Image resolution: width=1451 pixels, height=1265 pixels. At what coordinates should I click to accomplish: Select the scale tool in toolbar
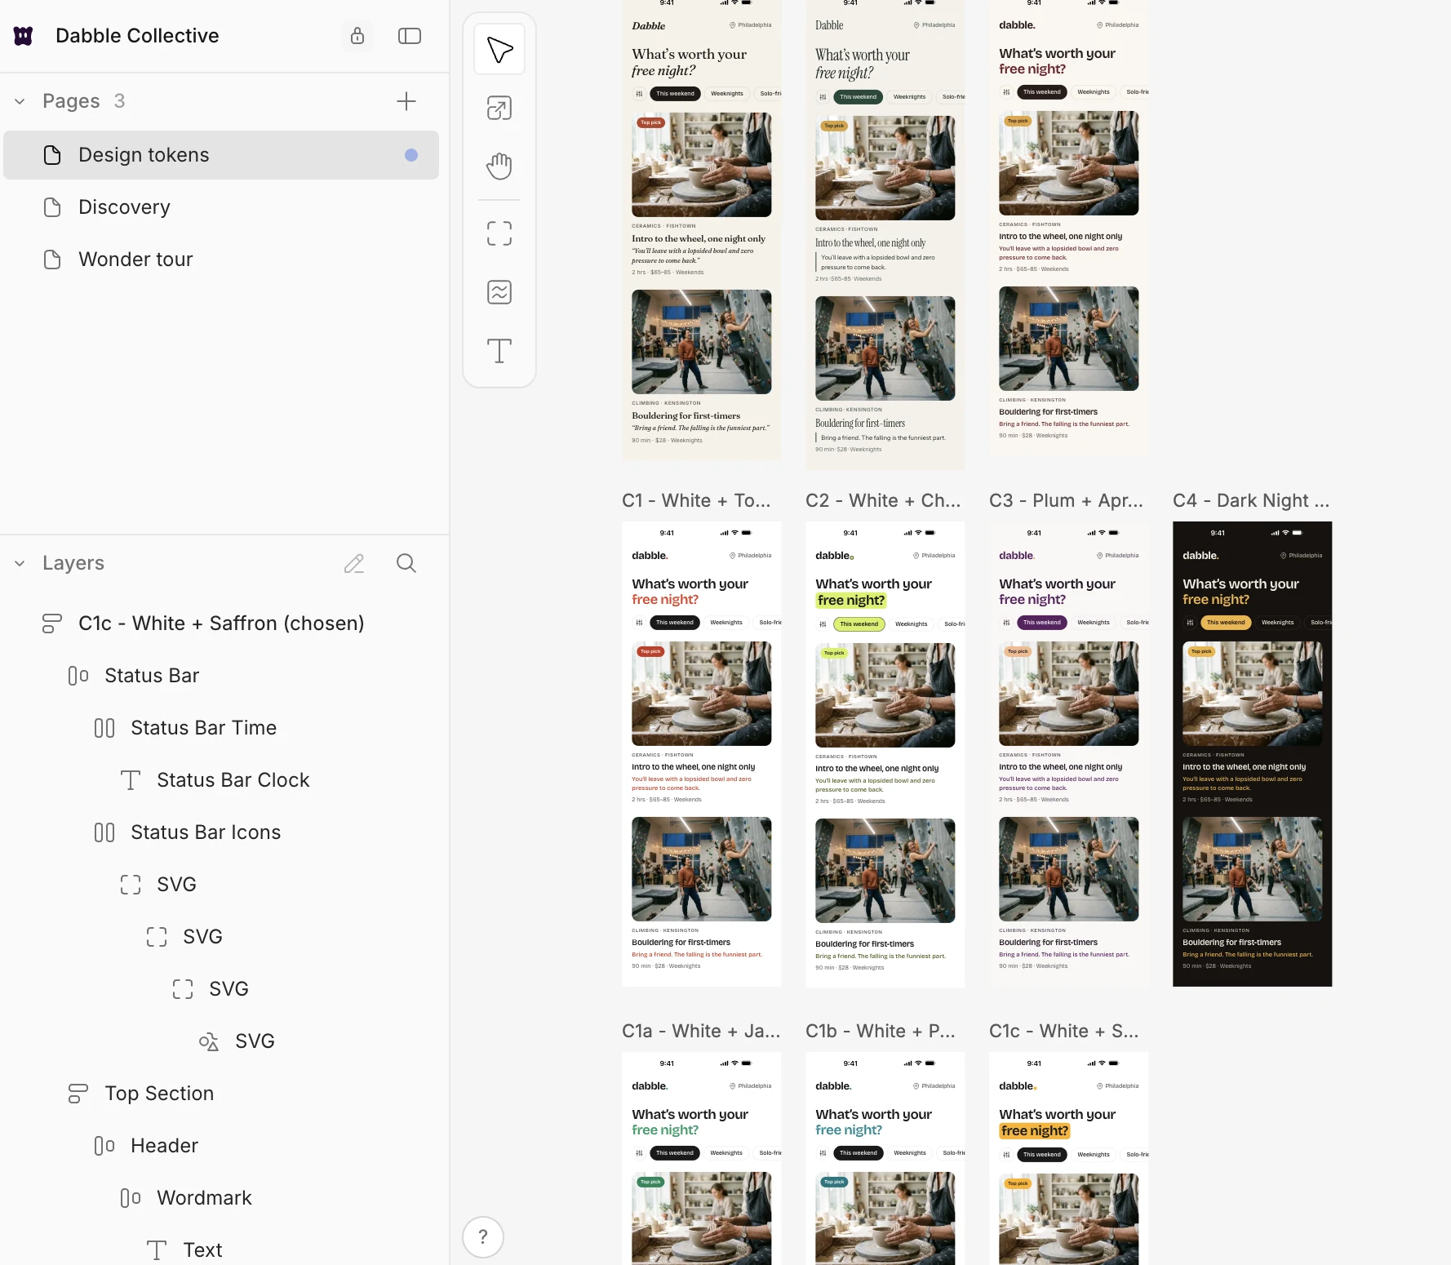coord(499,108)
